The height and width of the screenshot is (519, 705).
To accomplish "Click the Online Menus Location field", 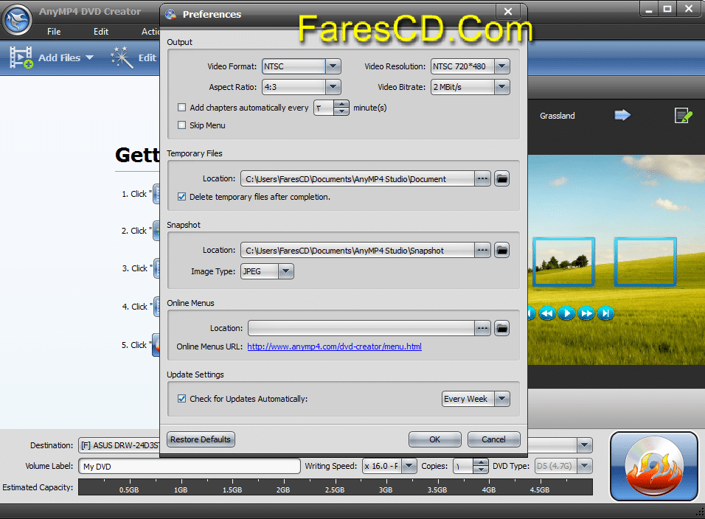I will click(361, 329).
